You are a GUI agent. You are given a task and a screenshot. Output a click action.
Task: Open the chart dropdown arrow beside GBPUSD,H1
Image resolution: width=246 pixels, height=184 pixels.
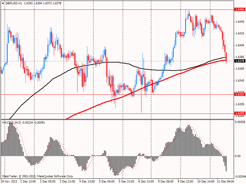[x=3, y=3]
